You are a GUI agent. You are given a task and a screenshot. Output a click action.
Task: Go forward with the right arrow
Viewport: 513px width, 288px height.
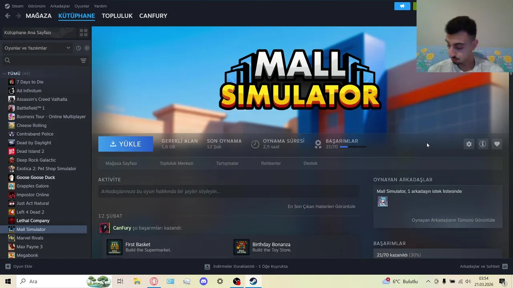pyautogui.click(x=18, y=16)
